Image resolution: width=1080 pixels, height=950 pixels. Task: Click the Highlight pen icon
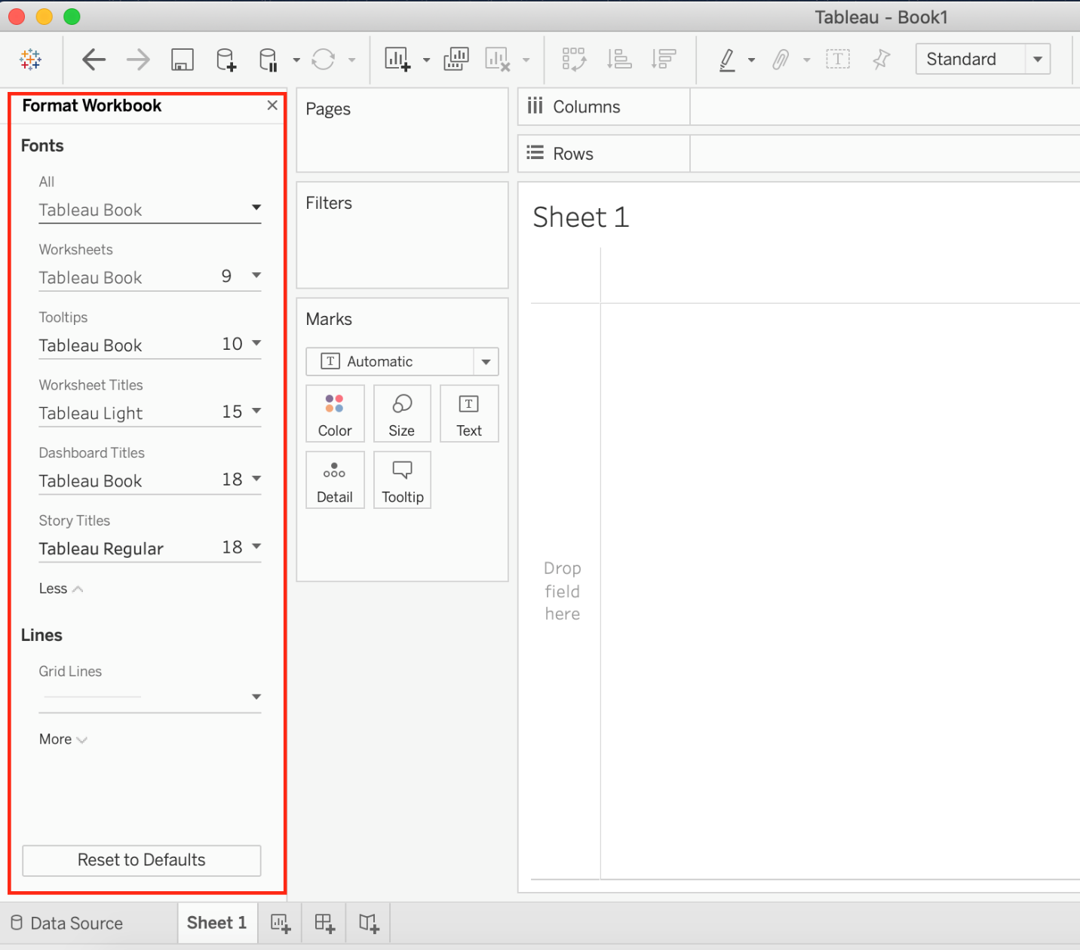[727, 59]
